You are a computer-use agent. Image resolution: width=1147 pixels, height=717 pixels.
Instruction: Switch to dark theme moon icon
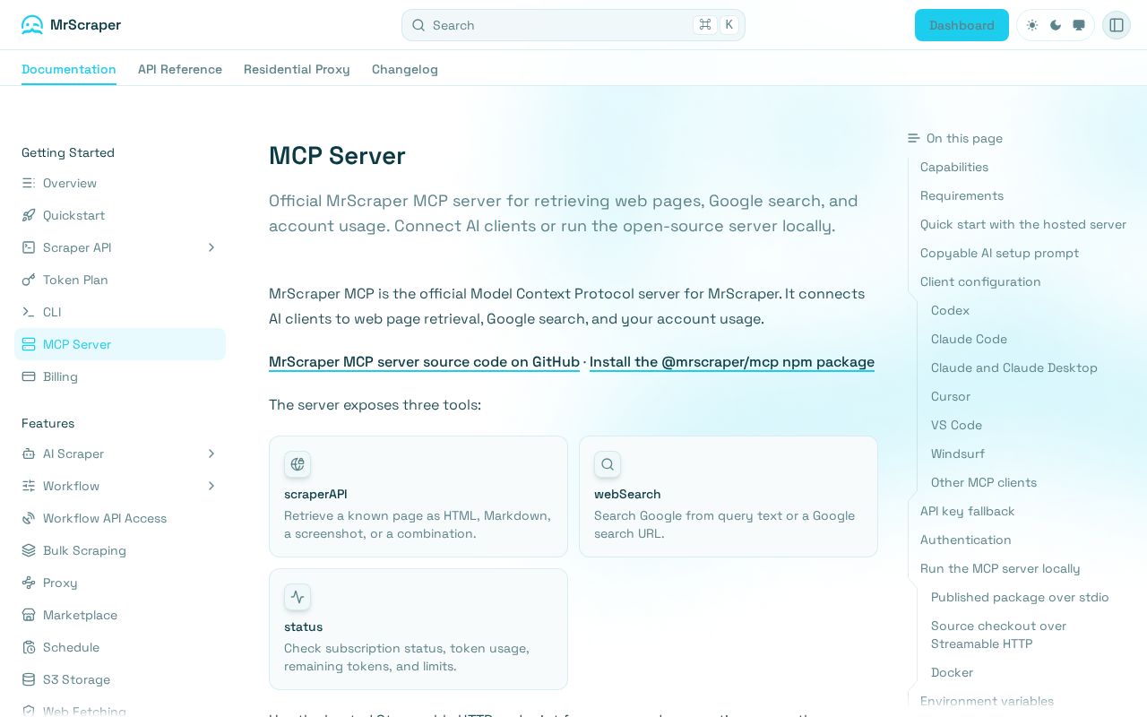[1056, 25]
